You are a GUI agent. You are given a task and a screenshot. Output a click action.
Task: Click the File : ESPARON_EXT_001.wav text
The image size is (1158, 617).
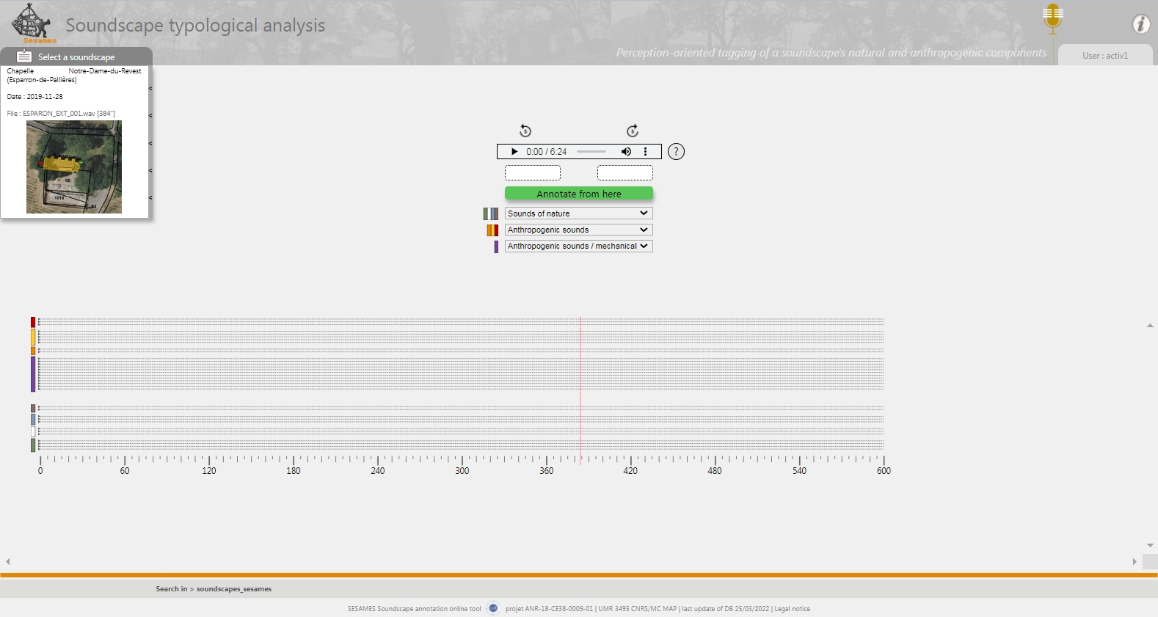tap(61, 114)
